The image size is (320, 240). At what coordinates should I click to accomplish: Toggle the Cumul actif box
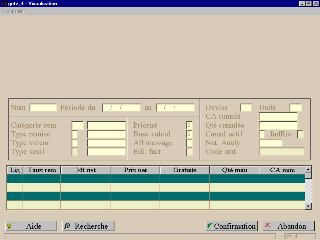coord(262,134)
